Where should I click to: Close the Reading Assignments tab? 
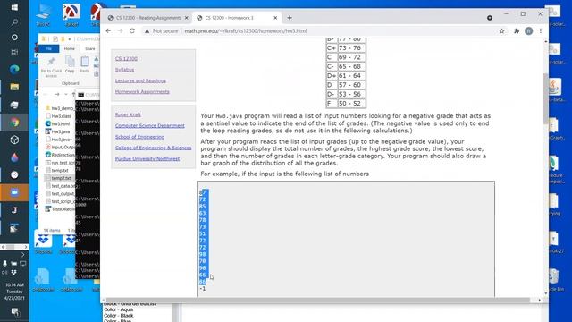tap(187, 18)
